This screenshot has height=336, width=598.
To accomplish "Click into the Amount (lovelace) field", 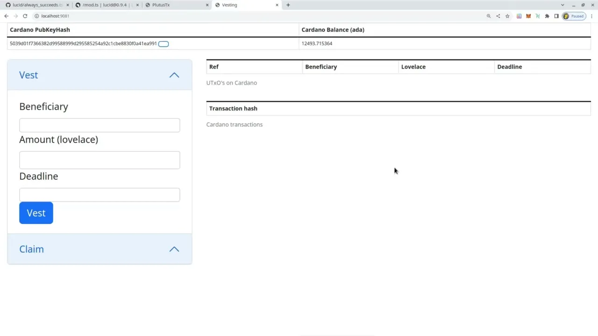I will click(x=100, y=160).
